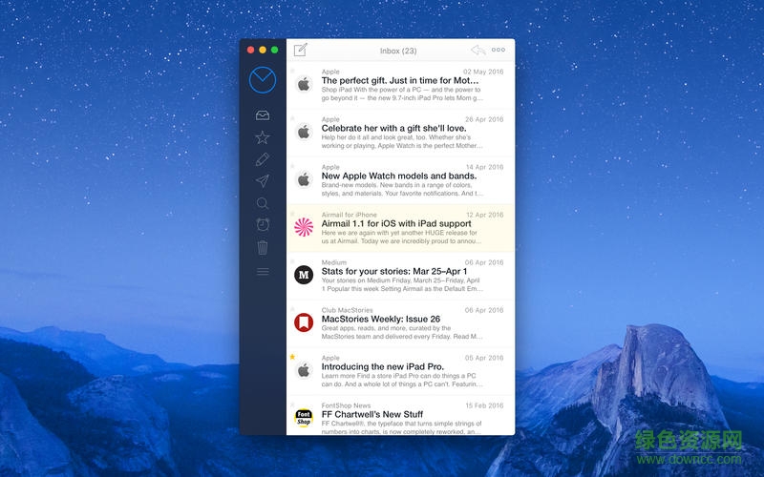This screenshot has width=764, height=477.
Task: Click sender name 'Airmail for iPhone'
Action: (349, 215)
